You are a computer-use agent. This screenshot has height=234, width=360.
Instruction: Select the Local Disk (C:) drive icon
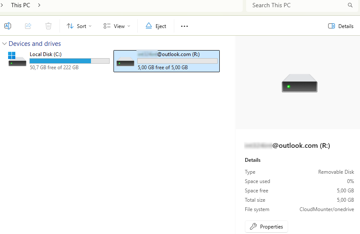click(17, 60)
